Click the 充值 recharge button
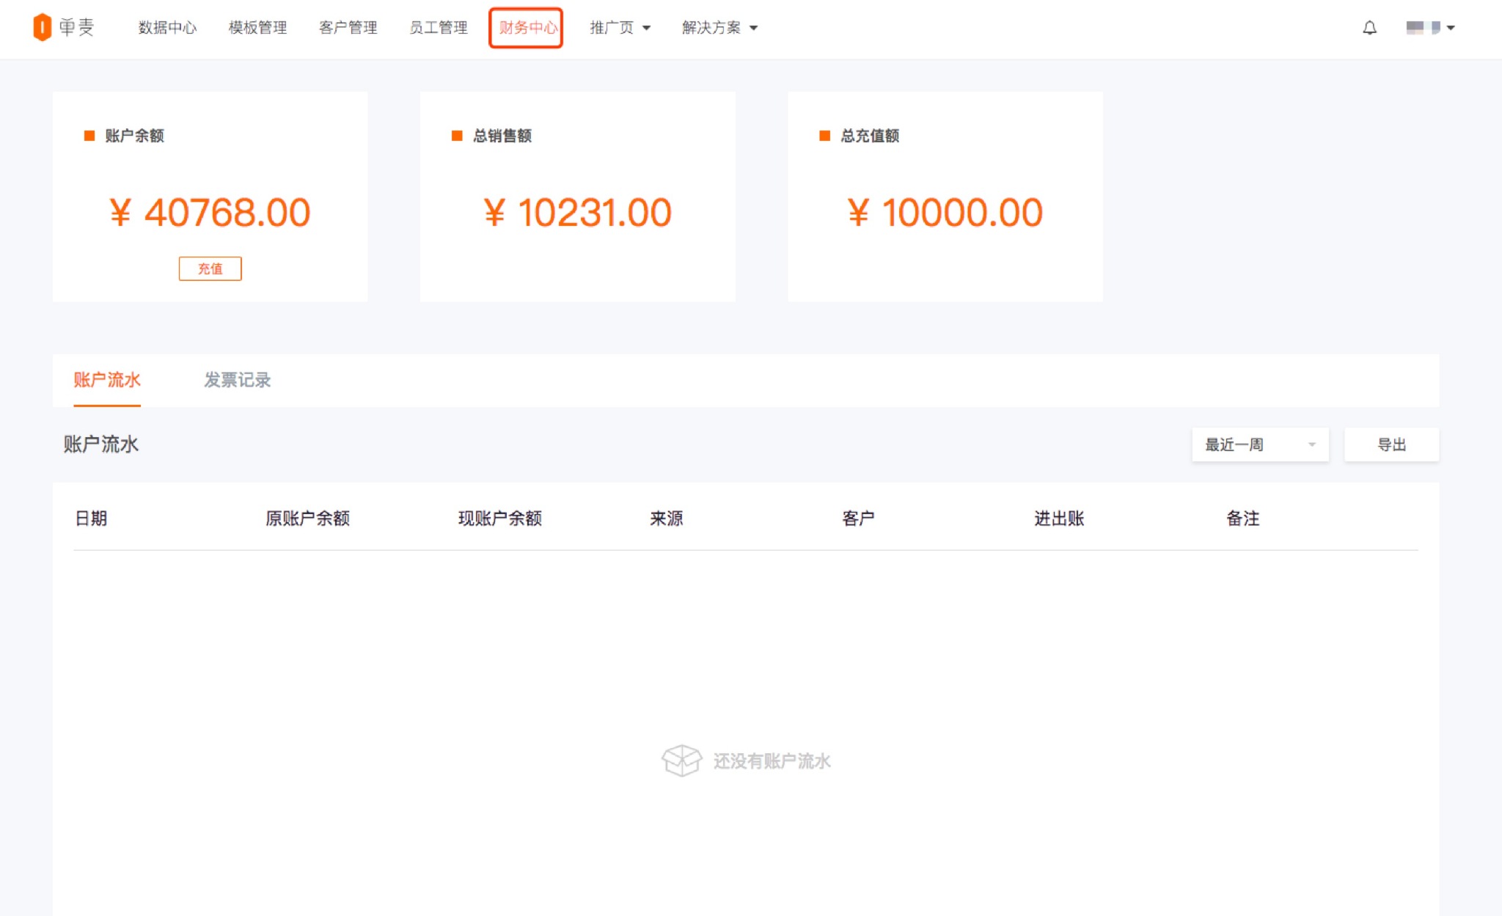The height and width of the screenshot is (916, 1502). click(x=210, y=268)
